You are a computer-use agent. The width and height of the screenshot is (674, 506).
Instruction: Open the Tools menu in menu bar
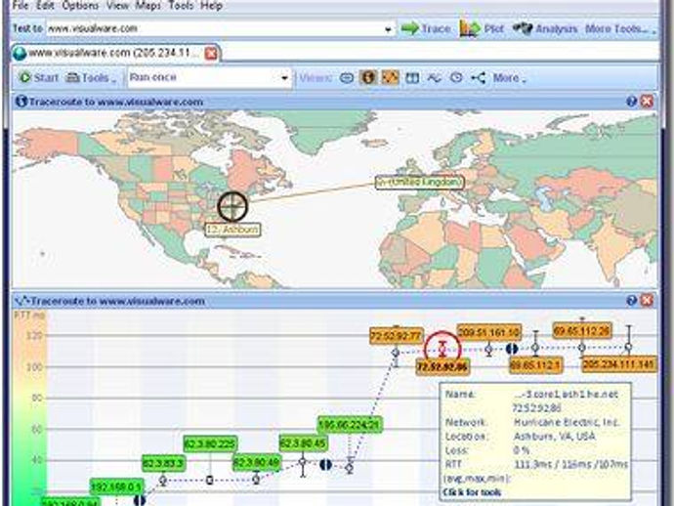tap(181, 6)
